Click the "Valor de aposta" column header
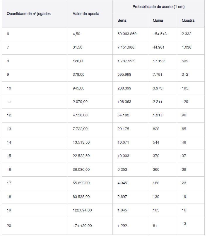This screenshot has height=236, width=207. pyautogui.click(x=86, y=14)
